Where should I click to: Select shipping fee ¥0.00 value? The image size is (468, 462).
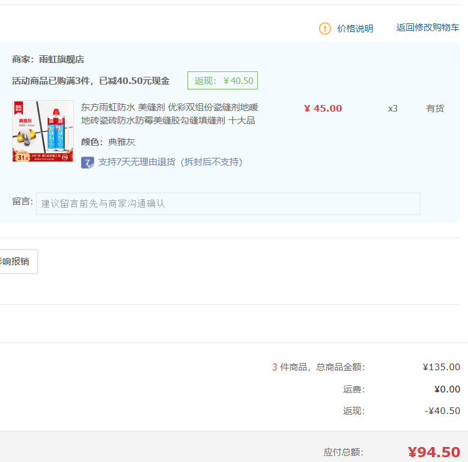tap(447, 389)
